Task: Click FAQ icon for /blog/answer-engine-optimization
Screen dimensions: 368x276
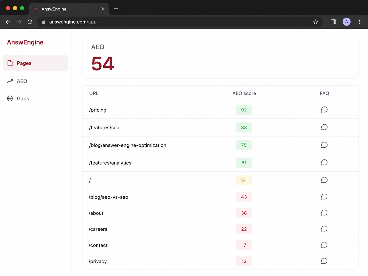Action: pos(324,145)
